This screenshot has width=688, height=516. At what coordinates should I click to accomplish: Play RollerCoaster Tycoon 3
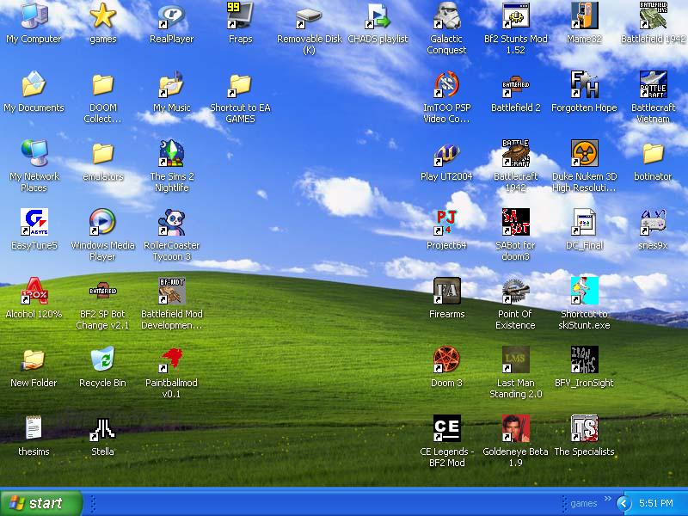pyautogui.click(x=171, y=224)
